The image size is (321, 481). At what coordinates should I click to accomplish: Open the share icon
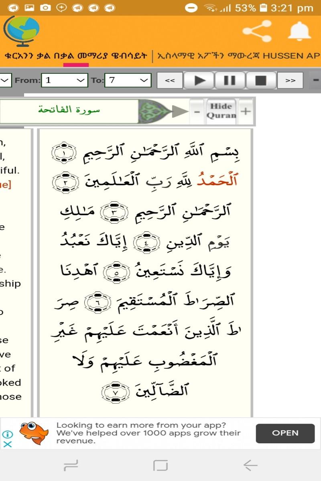(x=257, y=31)
